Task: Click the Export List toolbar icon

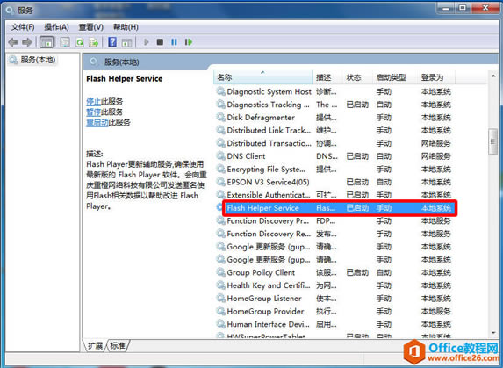Action: (x=94, y=42)
